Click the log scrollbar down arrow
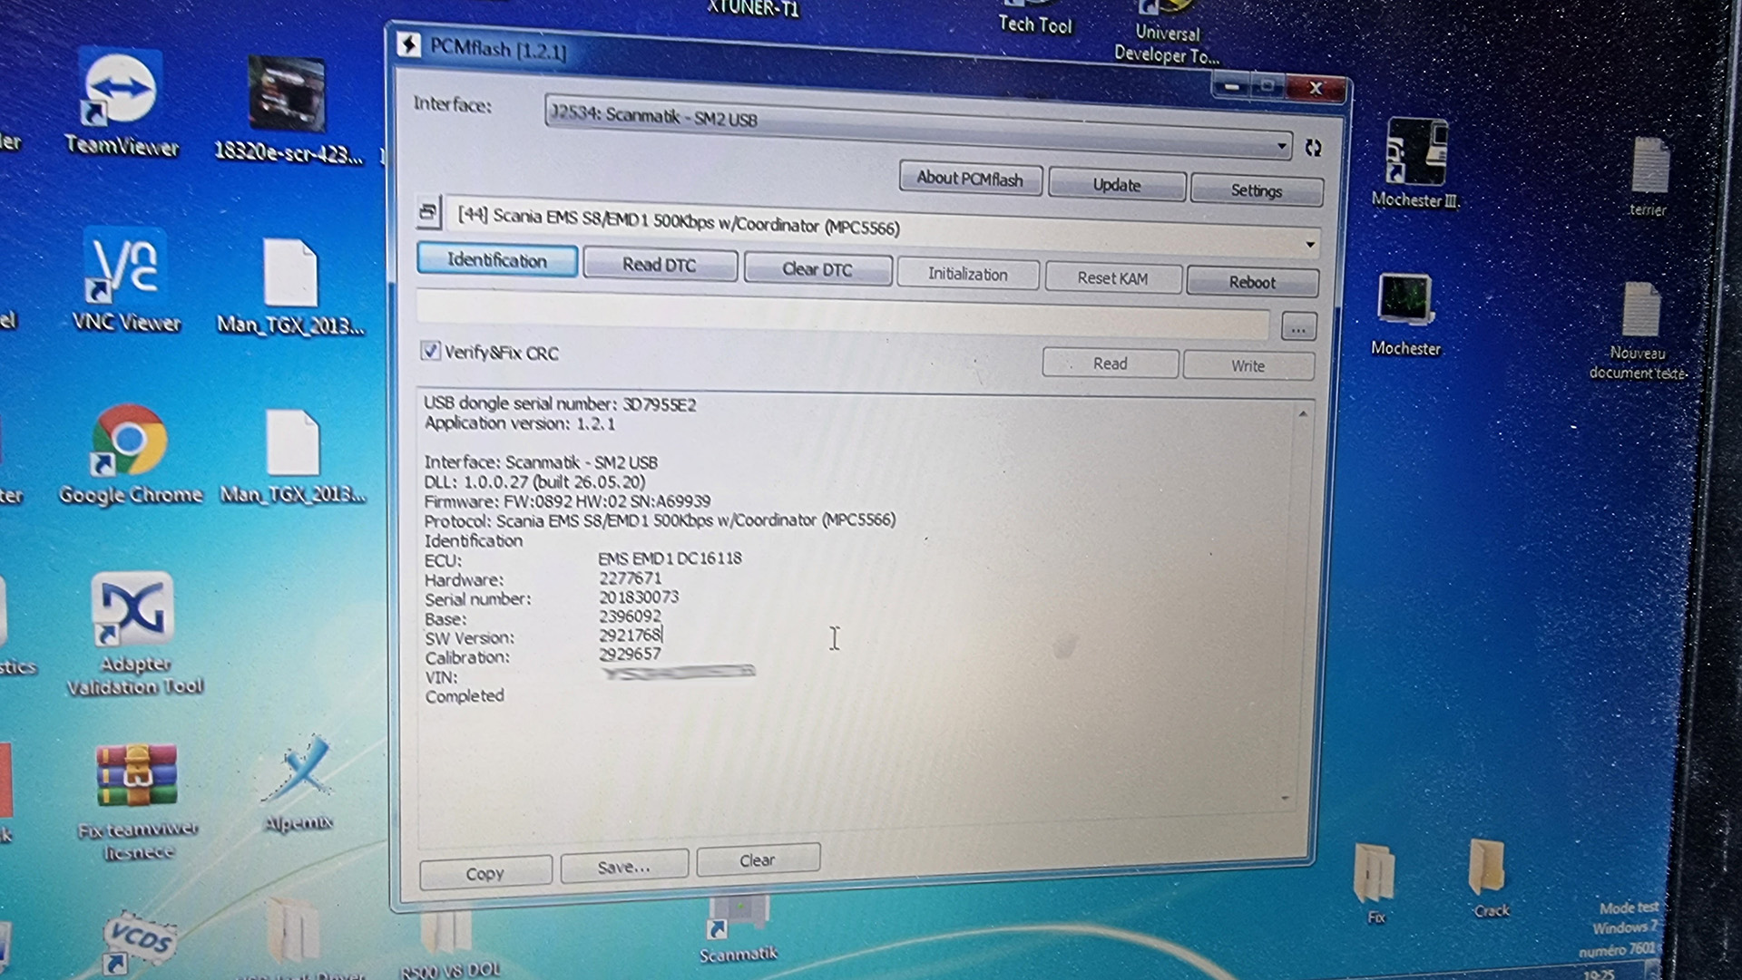This screenshot has height=980, width=1742. click(1286, 798)
